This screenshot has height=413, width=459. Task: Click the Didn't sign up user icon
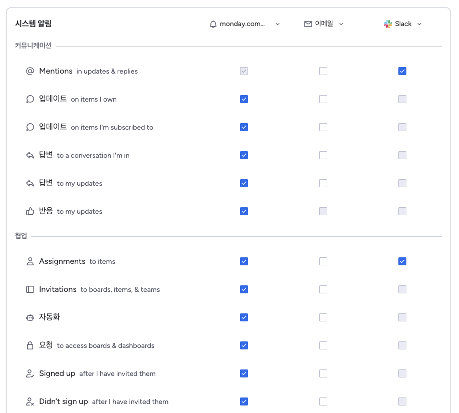30,401
